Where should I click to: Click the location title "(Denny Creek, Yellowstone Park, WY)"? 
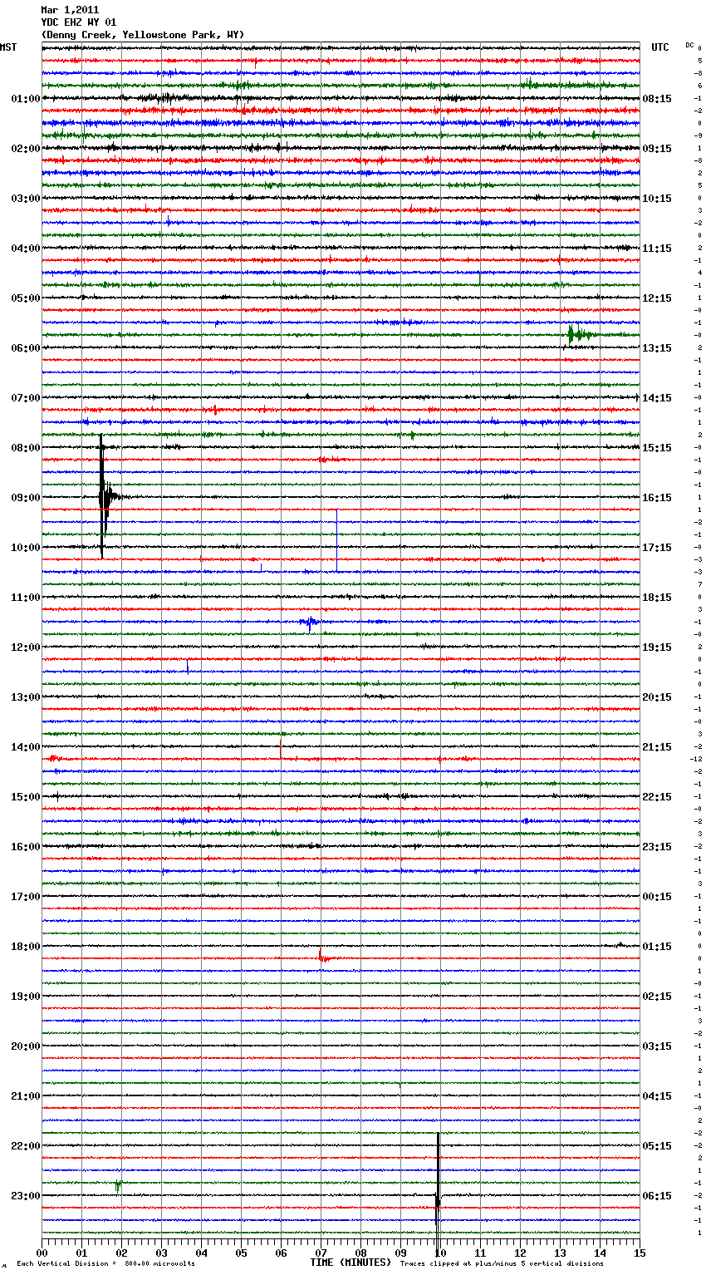(x=142, y=35)
